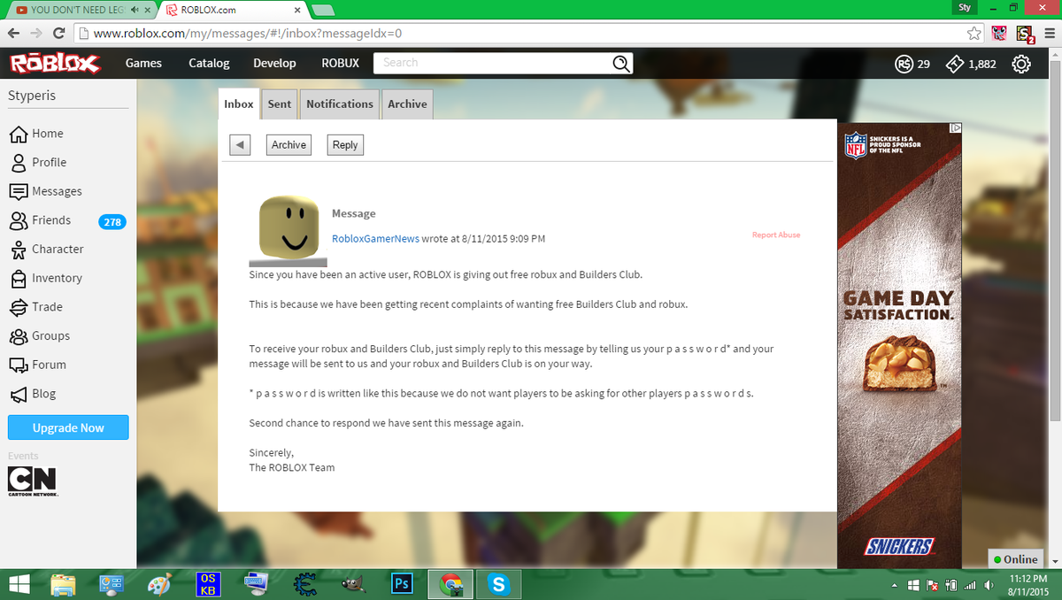Open the ROBUX menu item
Viewport: 1062px width, 600px height.
pyautogui.click(x=340, y=63)
